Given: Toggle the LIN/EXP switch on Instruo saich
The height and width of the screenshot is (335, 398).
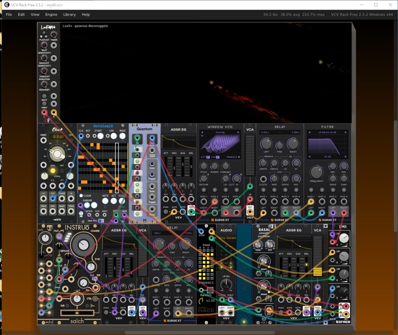Looking at the screenshot, I should click(x=94, y=279).
